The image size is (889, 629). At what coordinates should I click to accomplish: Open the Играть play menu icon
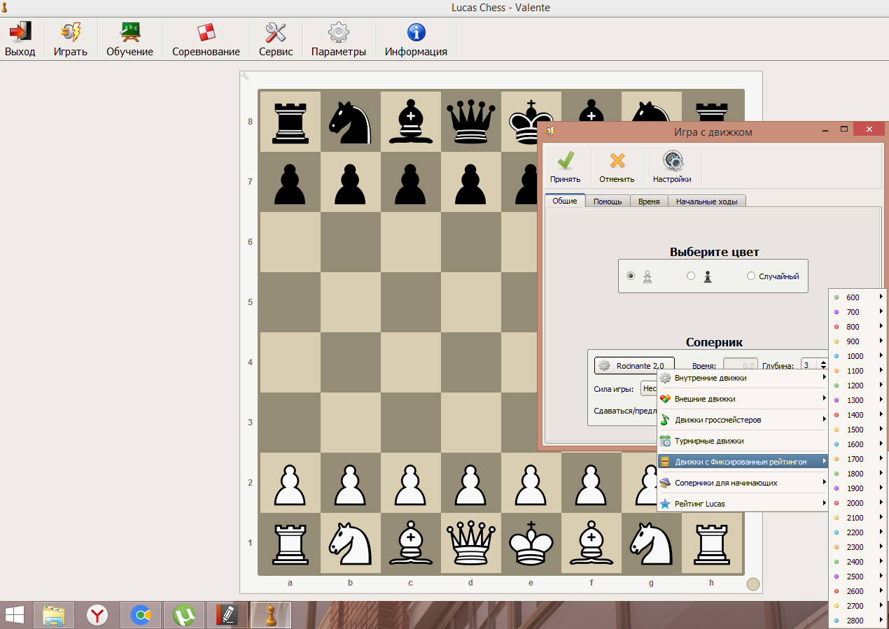(x=70, y=32)
